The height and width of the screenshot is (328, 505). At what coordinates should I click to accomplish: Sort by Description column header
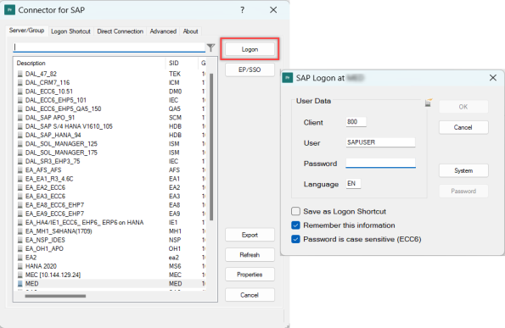point(90,63)
